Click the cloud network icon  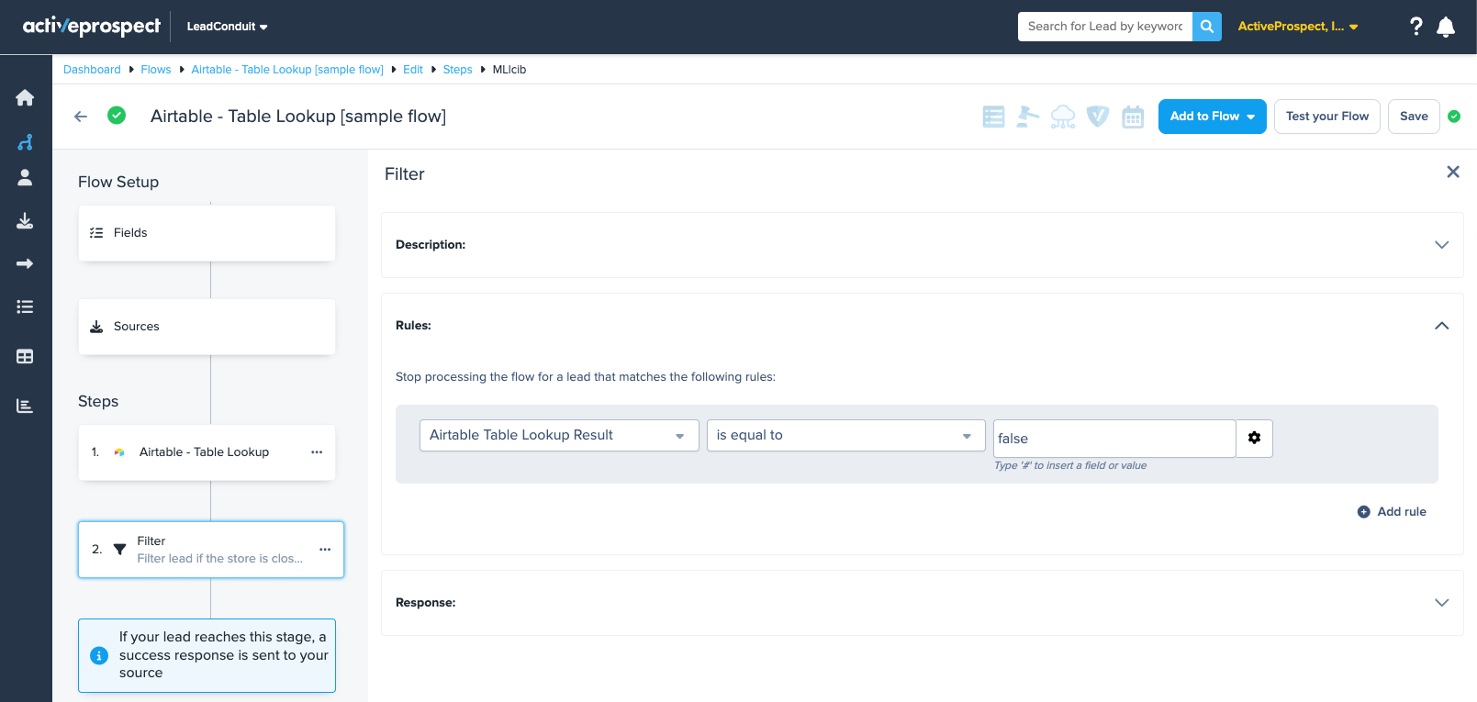1063,117
